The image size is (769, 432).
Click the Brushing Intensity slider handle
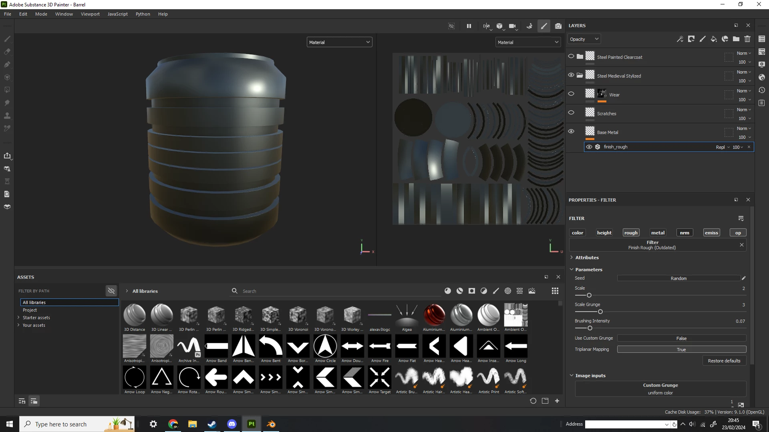[590, 328]
